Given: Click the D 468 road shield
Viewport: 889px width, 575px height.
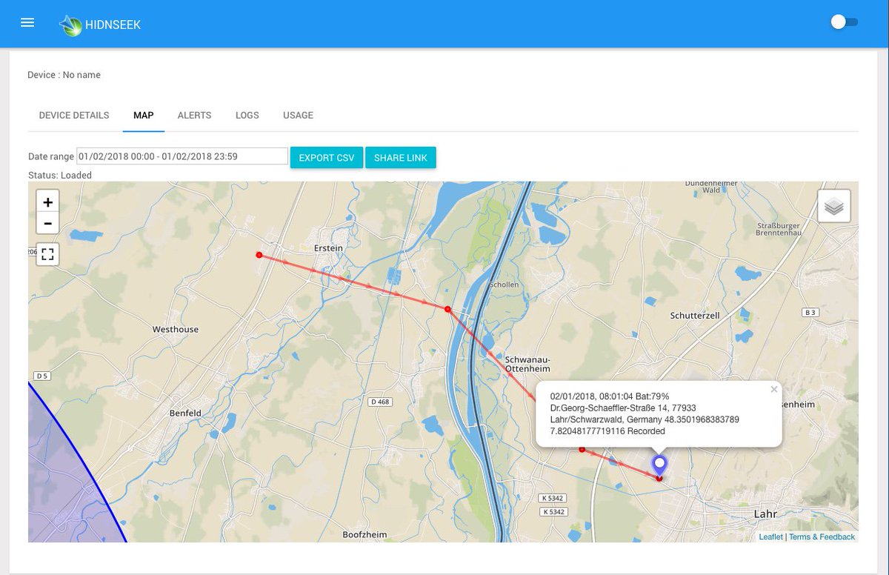Looking at the screenshot, I should (379, 402).
